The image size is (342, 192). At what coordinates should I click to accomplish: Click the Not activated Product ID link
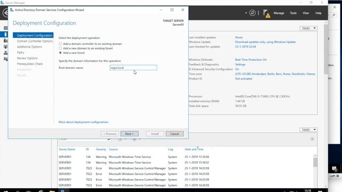pos(244,78)
